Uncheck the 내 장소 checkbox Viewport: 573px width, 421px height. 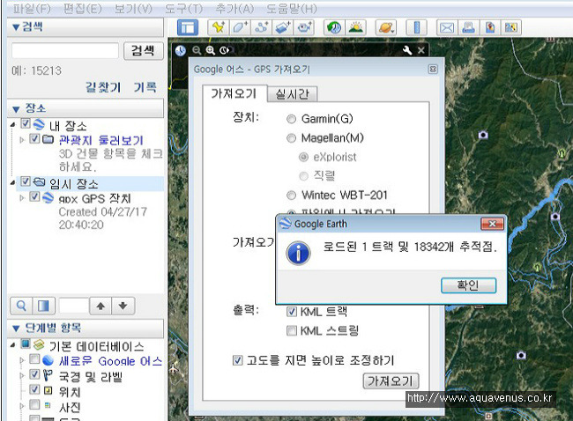pos(26,123)
